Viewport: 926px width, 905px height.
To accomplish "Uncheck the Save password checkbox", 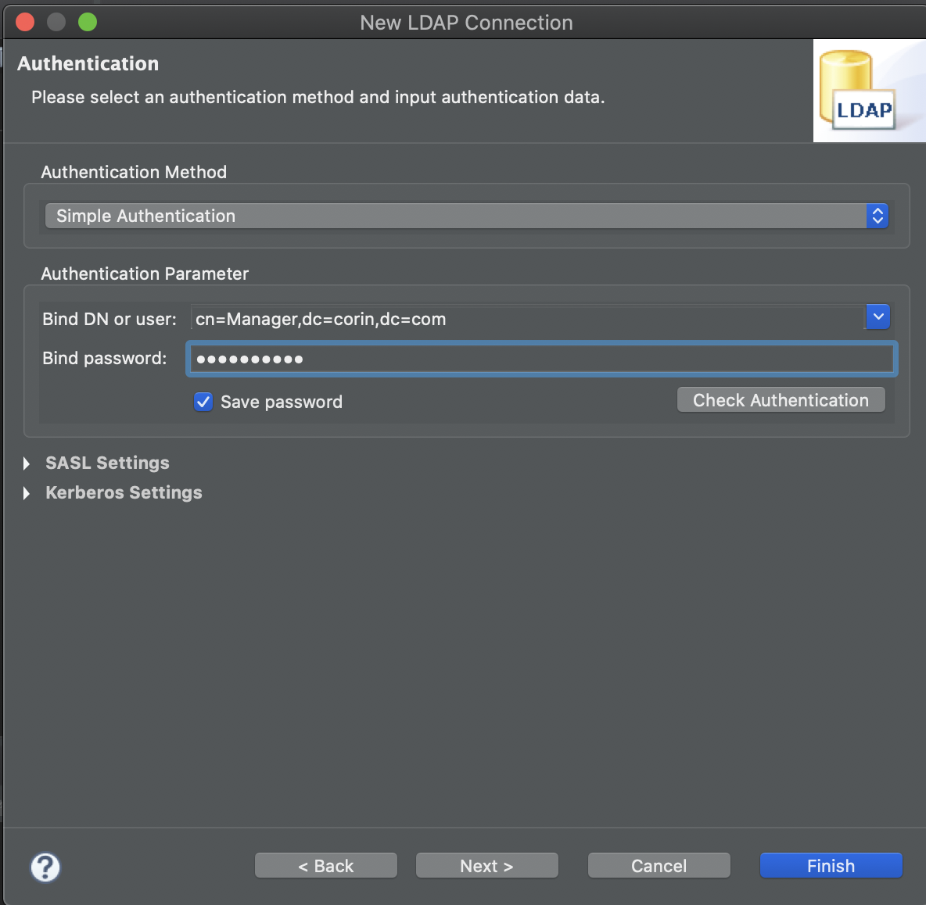I will tap(203, 402).
